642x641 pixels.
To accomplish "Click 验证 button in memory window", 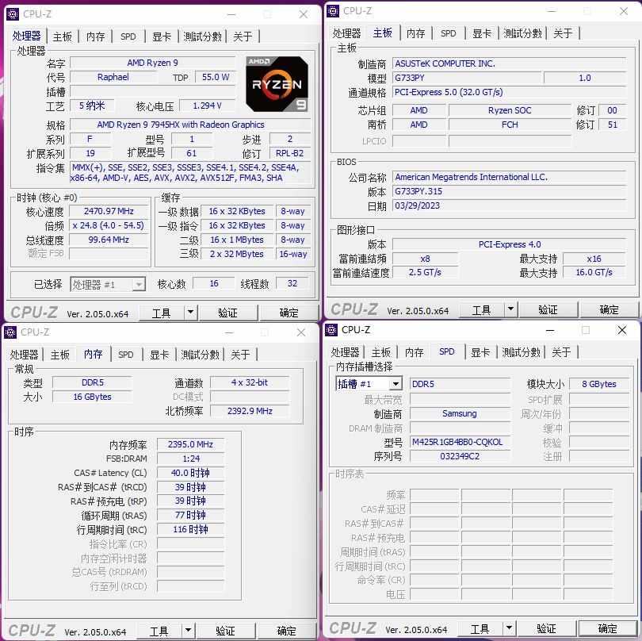I will point(225,631).
